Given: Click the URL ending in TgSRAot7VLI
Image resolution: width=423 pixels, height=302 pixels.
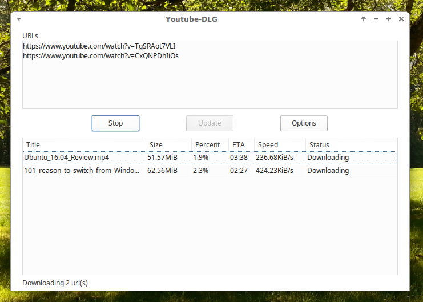Looking at the screenshot, I should point(99,46).
